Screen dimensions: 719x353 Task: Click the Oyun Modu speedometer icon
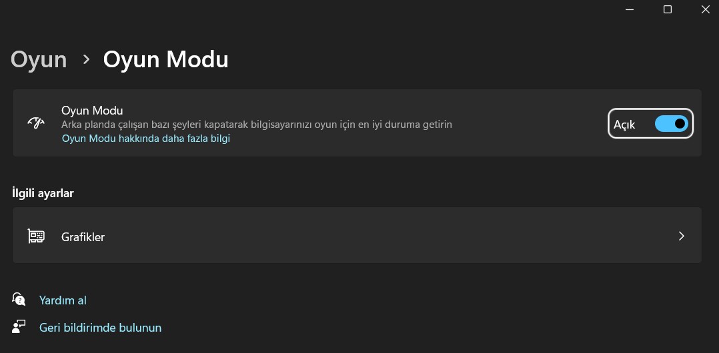pos(36,123)
